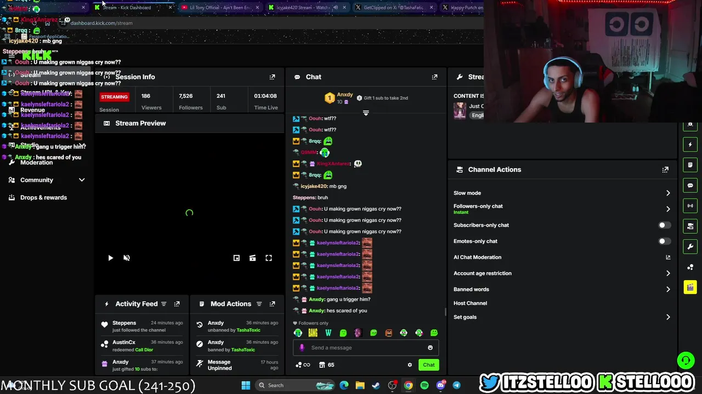Viewport: 702px width, 394px height.
Task: Open channel points infinity balance
Action: (x=303, y=365)
